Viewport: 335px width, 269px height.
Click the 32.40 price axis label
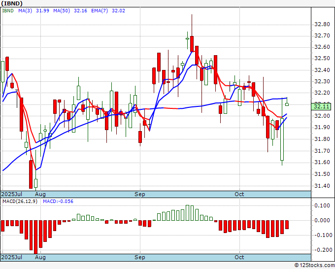322,70
